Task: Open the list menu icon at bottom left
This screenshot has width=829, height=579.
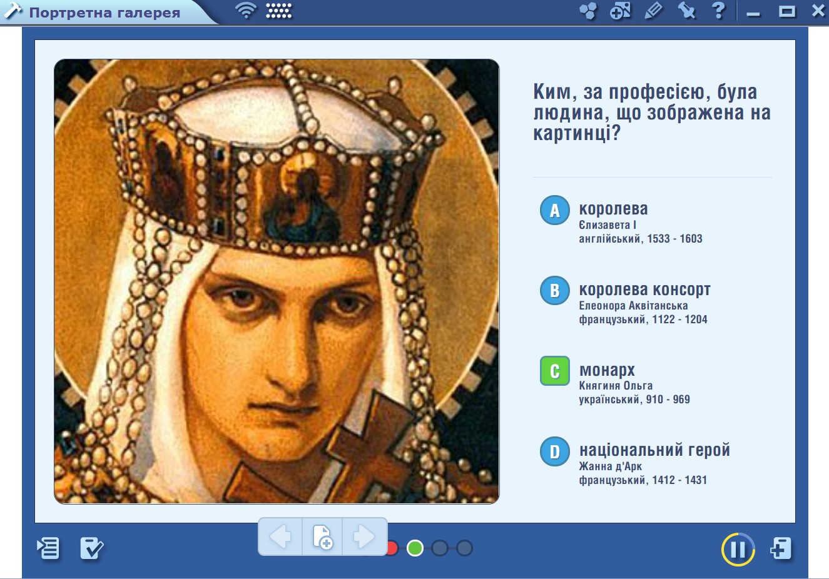Action: pos(48,548)
